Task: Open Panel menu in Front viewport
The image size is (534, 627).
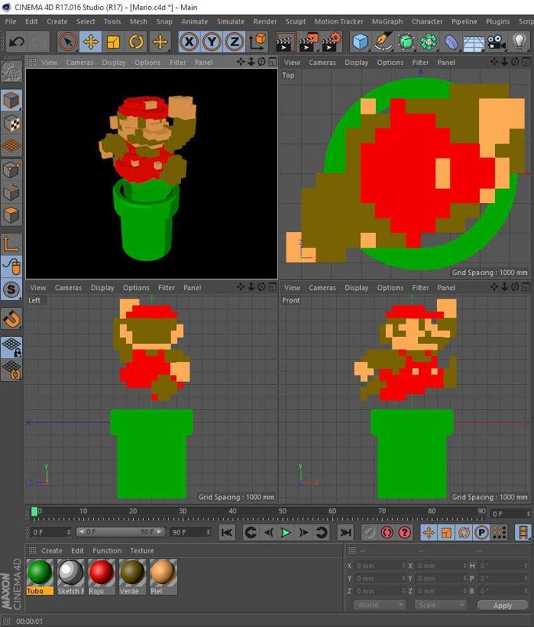Action: (446, 288)
